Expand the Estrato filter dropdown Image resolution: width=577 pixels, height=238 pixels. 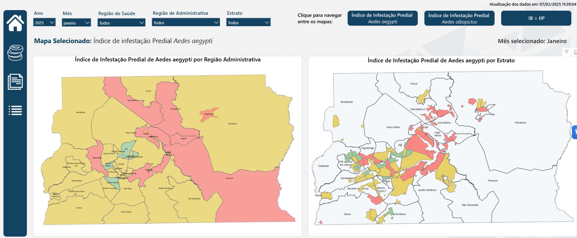pyautogui.click(x=248, y=22)
